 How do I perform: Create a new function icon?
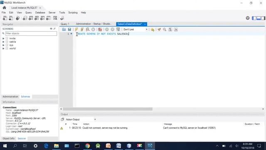click(x=48, y=18)
